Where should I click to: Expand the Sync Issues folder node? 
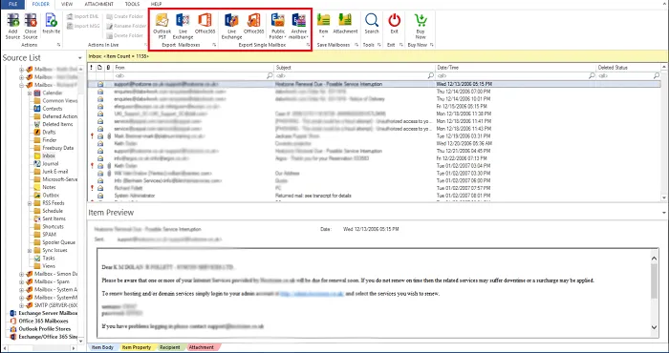coord(30,250)
